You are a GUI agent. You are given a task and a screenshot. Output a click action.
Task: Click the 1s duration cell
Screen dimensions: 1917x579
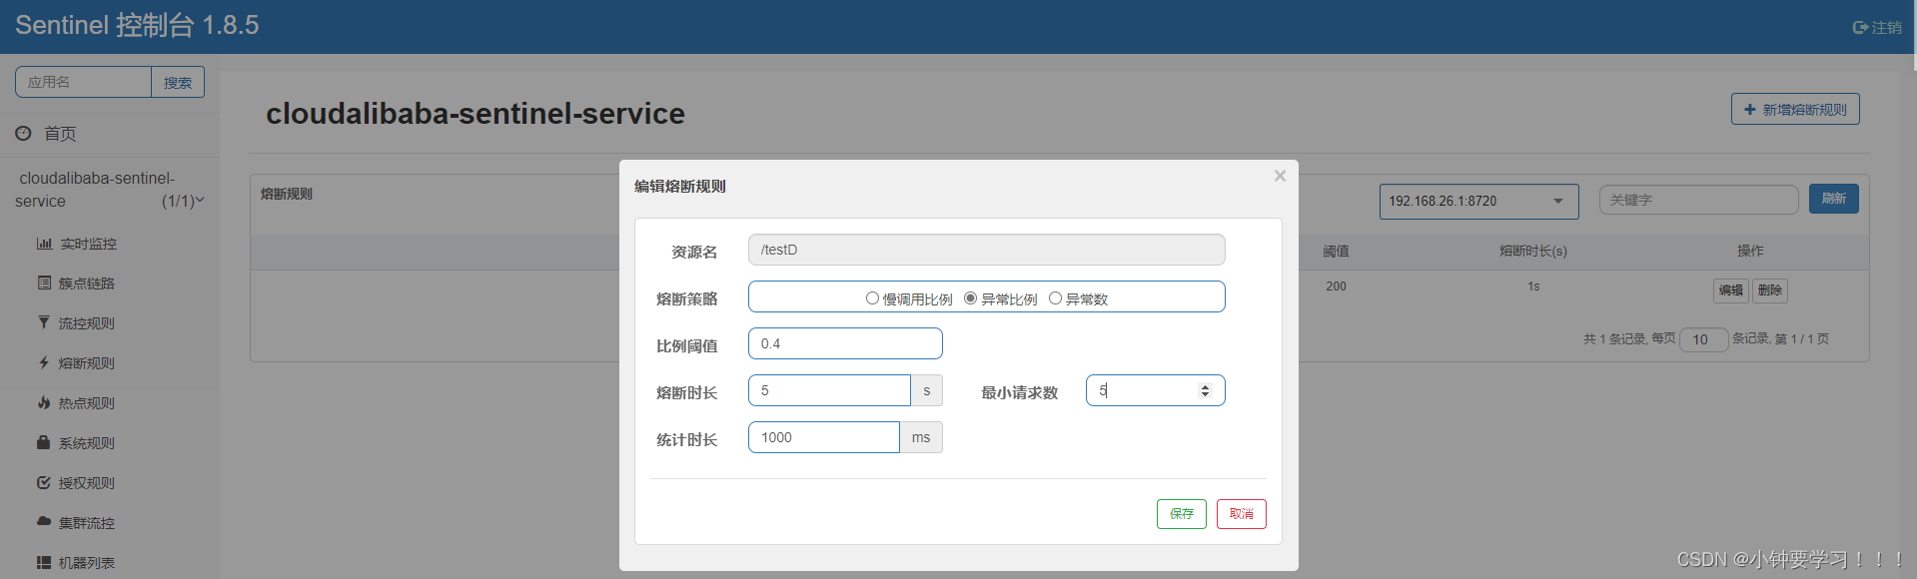pos(1533,287)
